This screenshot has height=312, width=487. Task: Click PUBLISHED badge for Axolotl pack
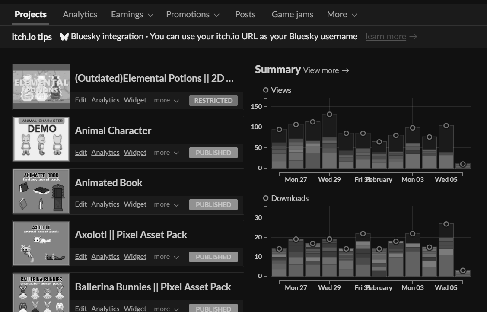tap(213, 257)
